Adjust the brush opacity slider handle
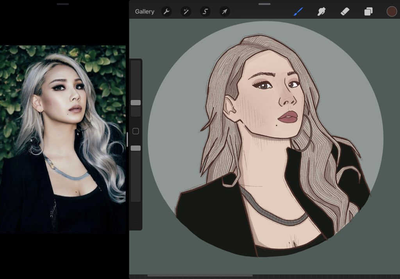This screenshot has height=279, width=400. [136, 148]
